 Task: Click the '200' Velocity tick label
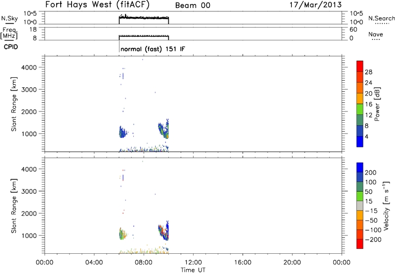pos(371,172)
